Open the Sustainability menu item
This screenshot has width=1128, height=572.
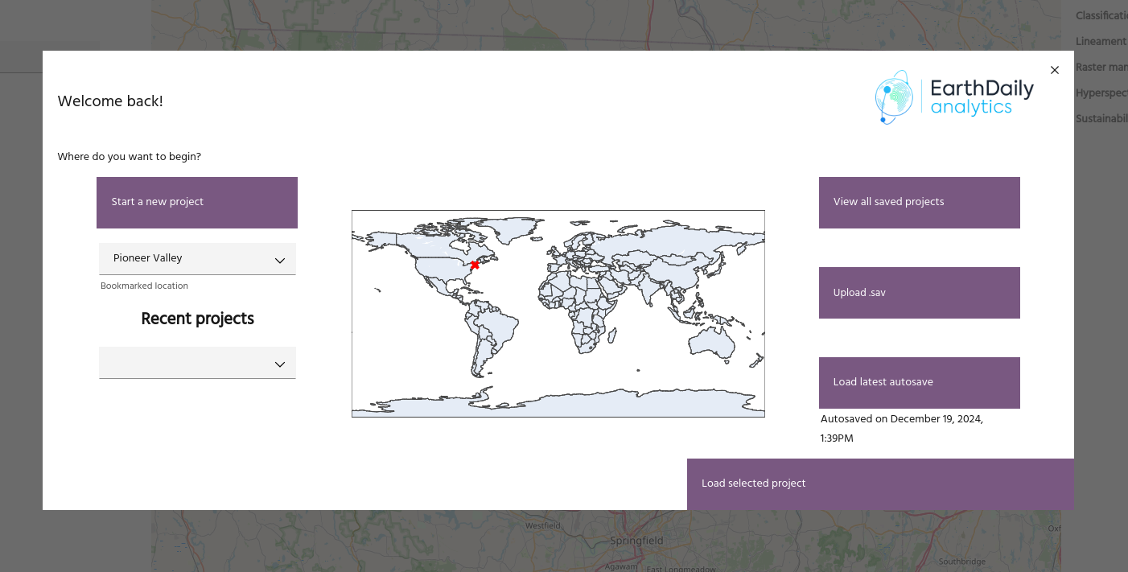(1101, 118)
